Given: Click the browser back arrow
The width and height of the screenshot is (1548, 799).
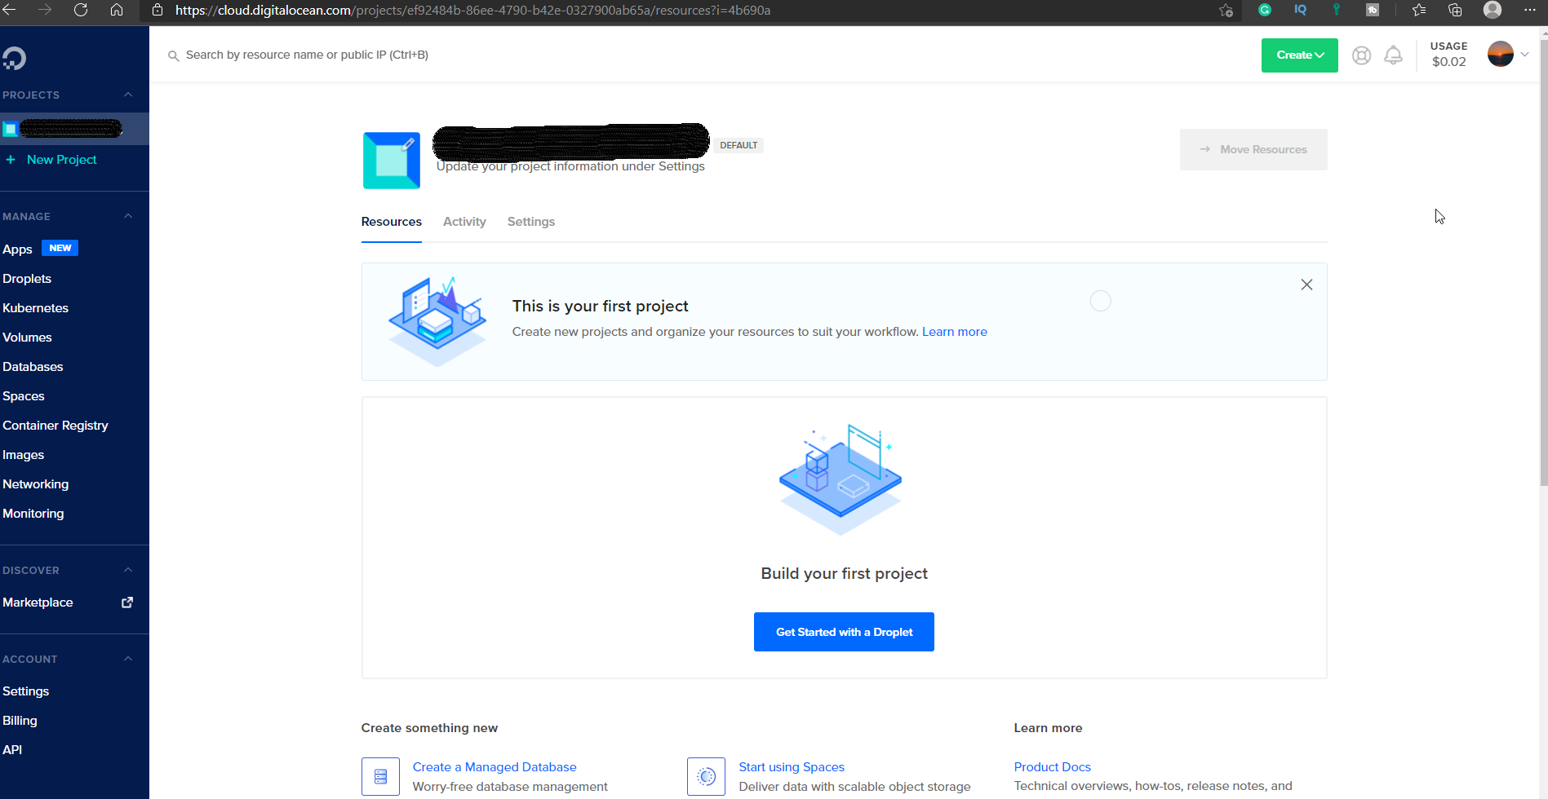Looking at the screenshot, I should [10, 10].
